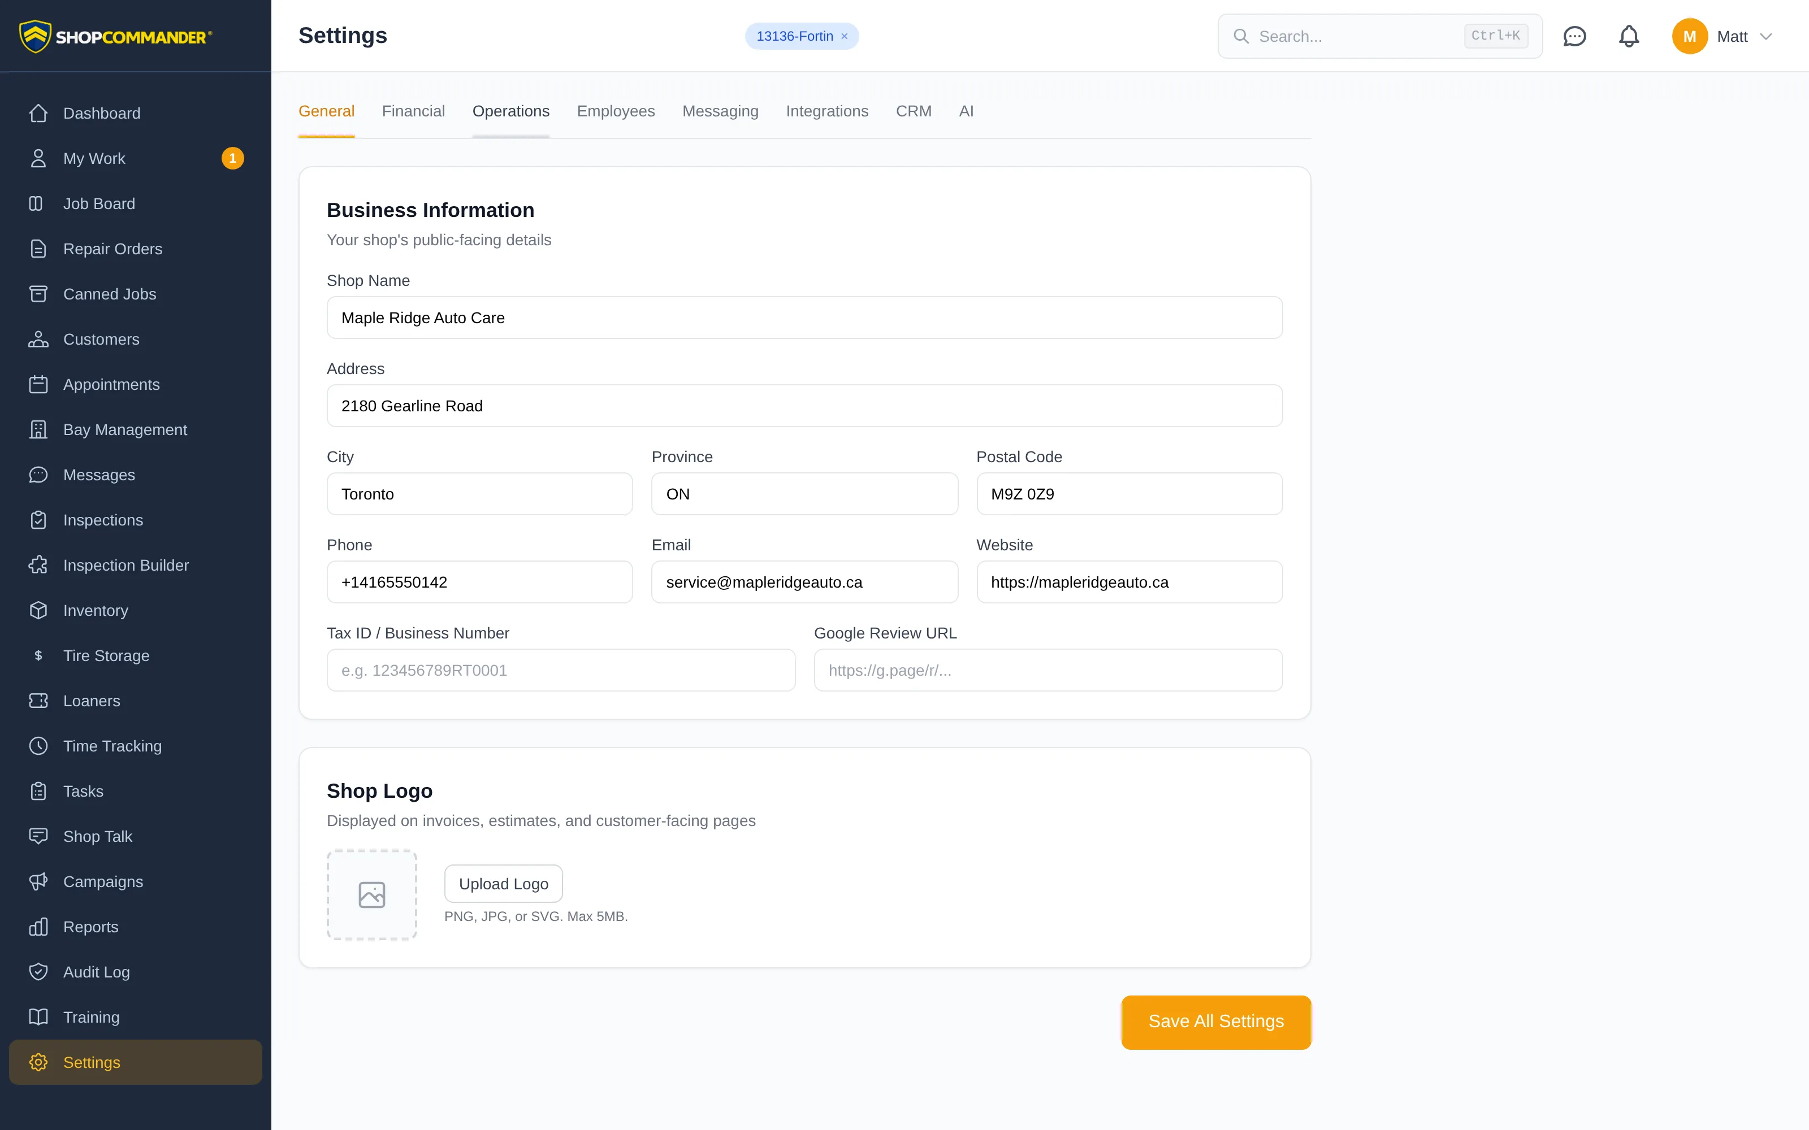Click the Province field

tap(804, 494)
